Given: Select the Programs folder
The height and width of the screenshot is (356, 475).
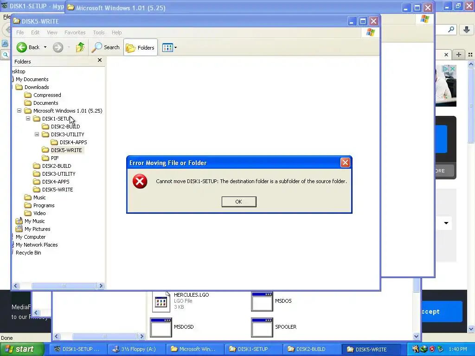Looking at the screenshot, I should click(x=44, y=205).
